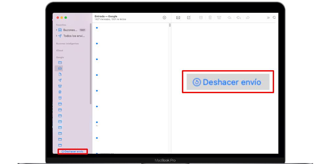Open the Archive box icon under Google

click(60, 98)
